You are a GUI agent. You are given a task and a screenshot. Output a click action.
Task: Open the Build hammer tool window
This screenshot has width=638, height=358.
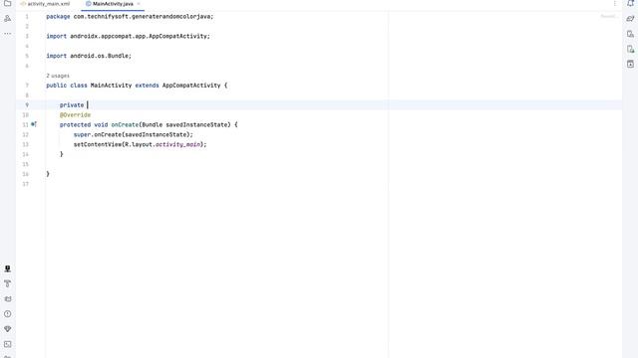coord(7,283)
